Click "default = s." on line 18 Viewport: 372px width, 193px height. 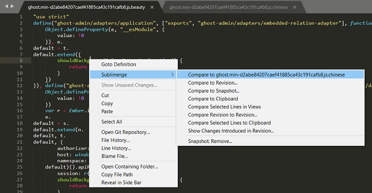(51, 124)
